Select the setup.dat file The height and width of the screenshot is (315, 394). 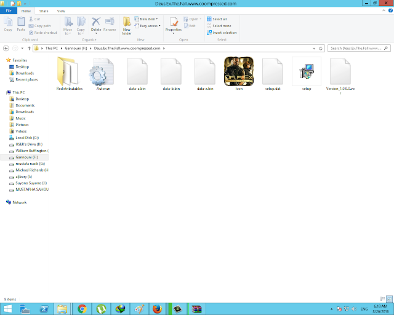273,73
